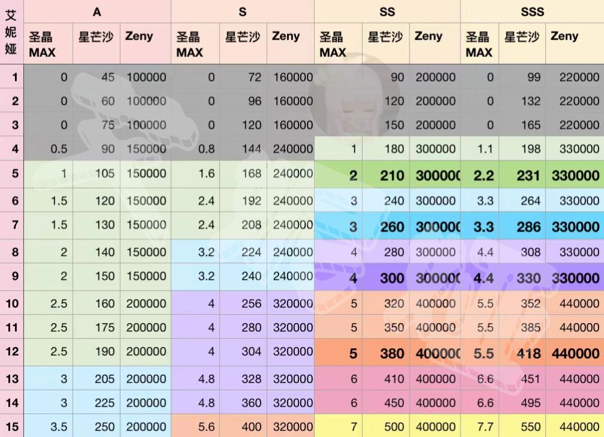
Task: Select bold cell 260 in row 7
Action: (386, 227)
